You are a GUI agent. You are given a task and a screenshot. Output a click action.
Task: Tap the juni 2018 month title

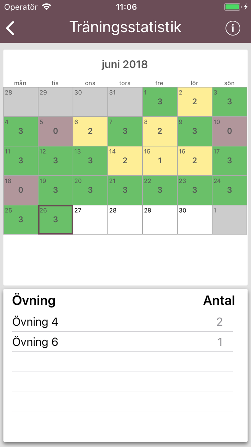point(125,65)
